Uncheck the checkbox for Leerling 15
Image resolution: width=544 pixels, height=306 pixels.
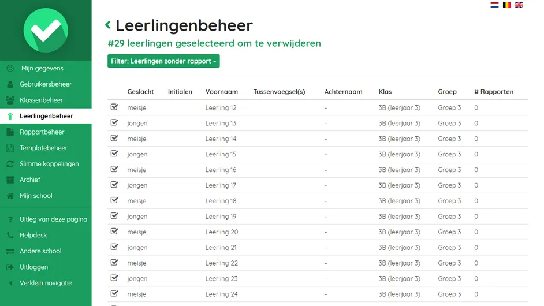tap(114, 154)
